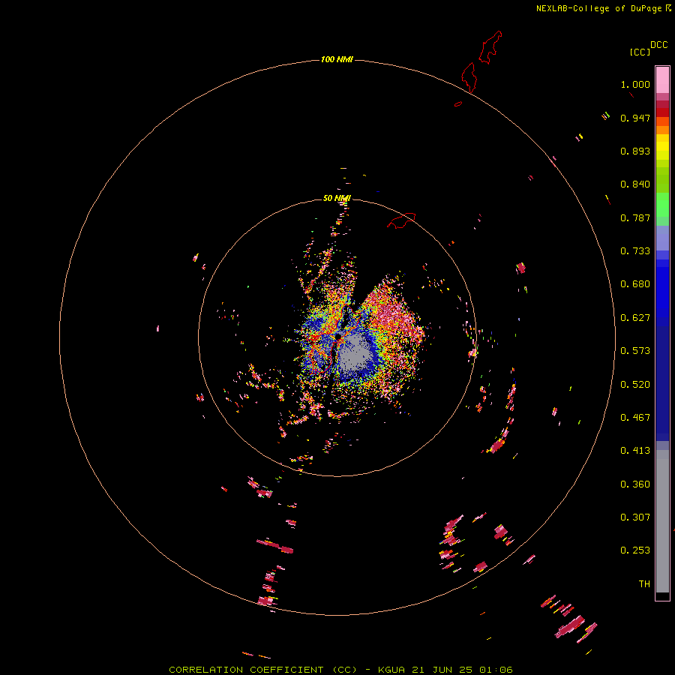Click the black radar site dot at center

pyautogui.click(x=338, y=336)
